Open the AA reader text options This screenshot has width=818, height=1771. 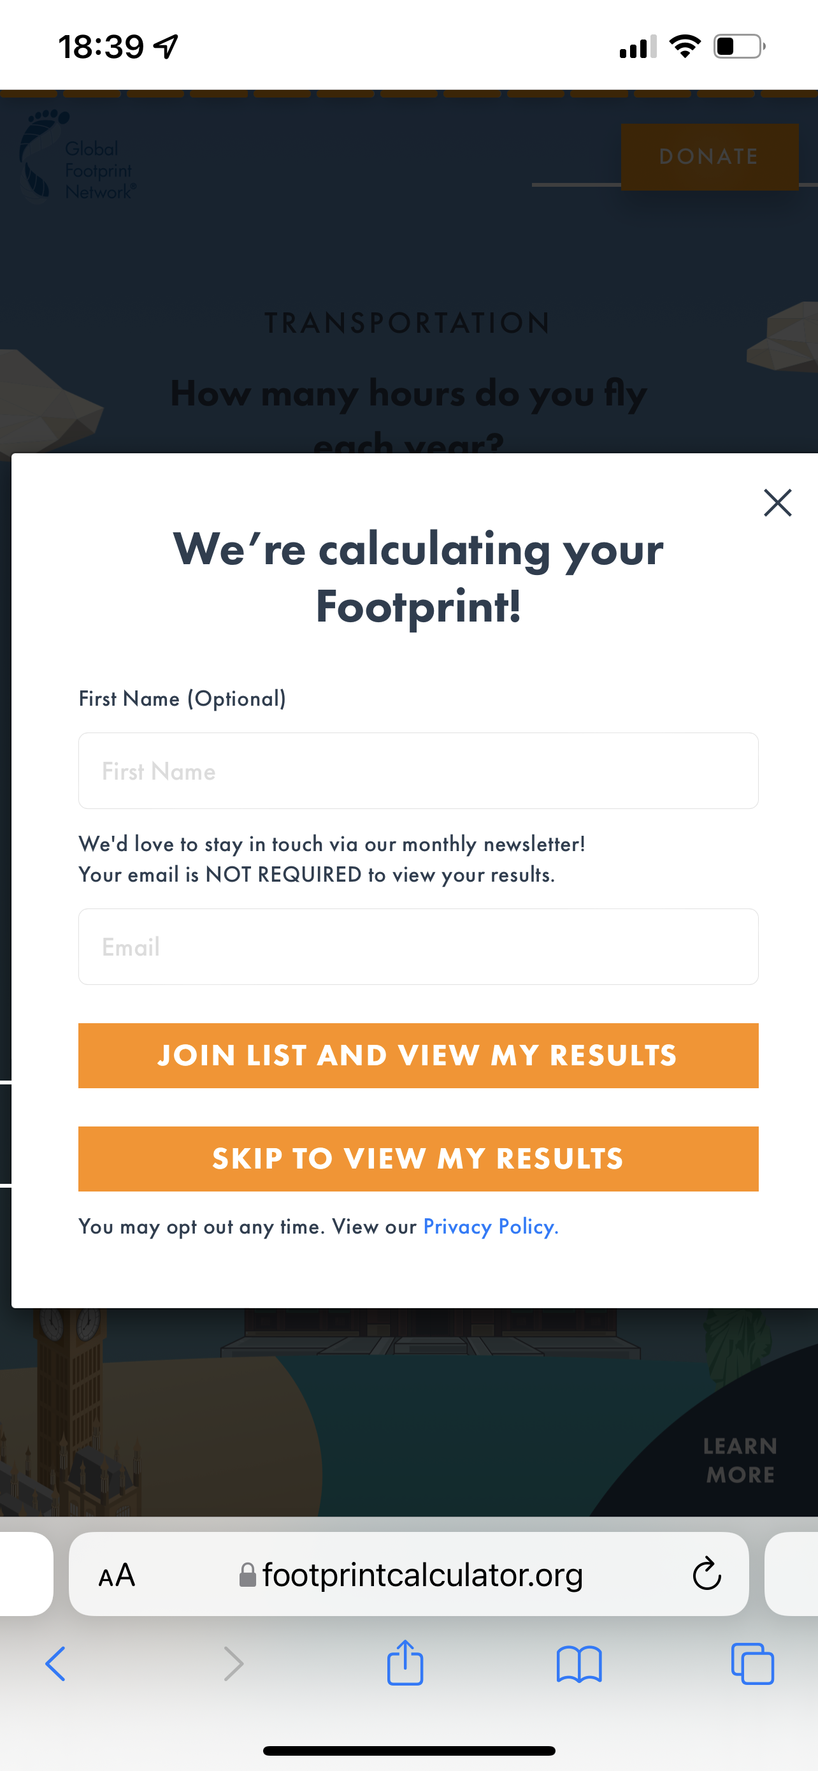point(117,1575)
